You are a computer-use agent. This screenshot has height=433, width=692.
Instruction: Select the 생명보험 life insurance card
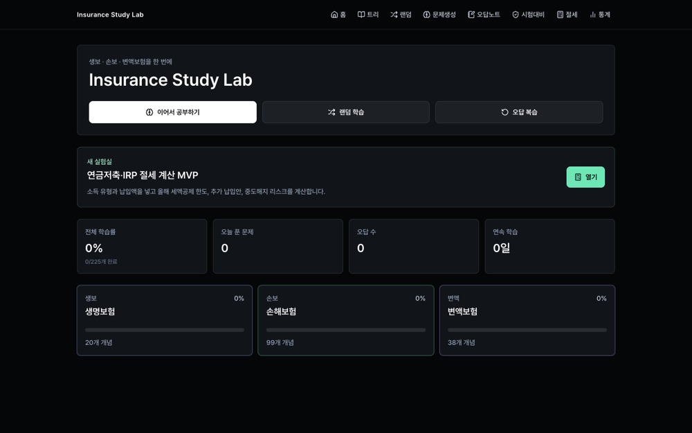165,320
